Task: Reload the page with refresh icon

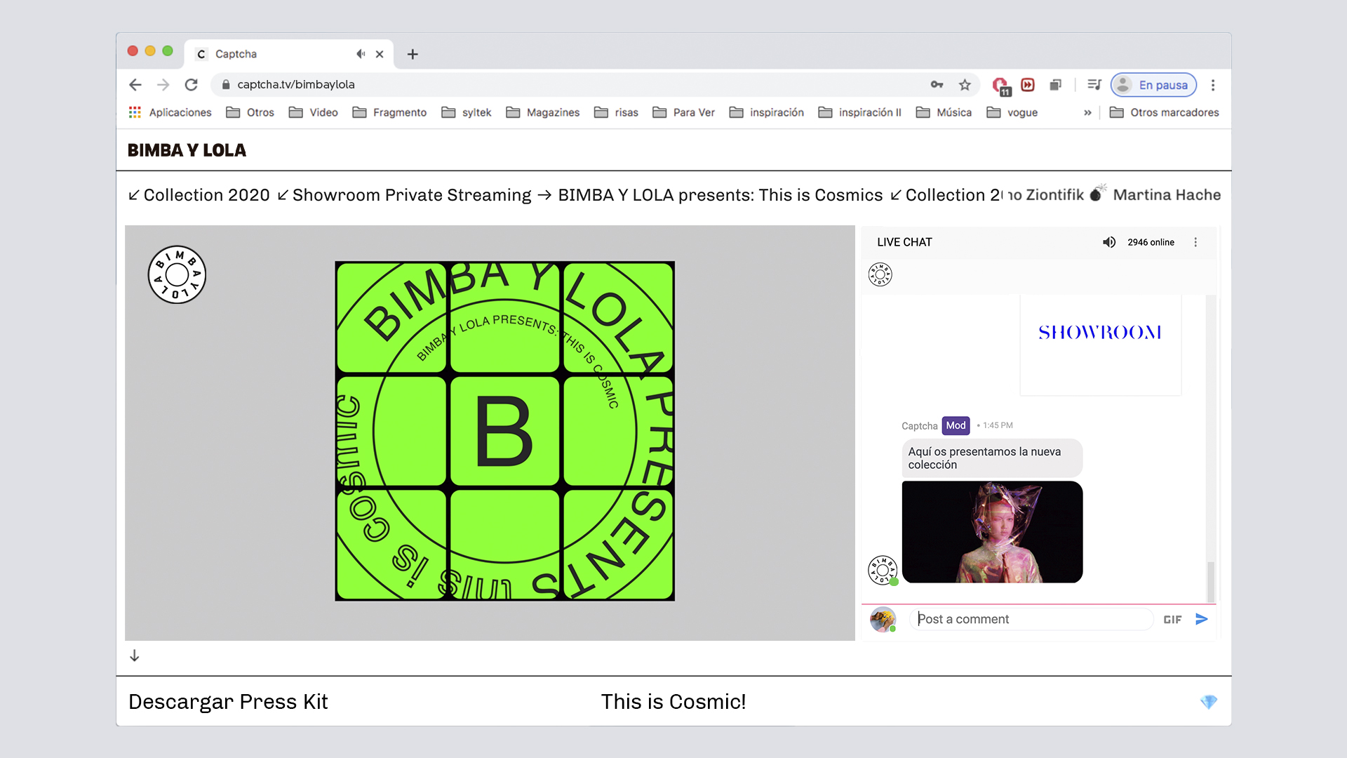Action: (x=191, y=85)
